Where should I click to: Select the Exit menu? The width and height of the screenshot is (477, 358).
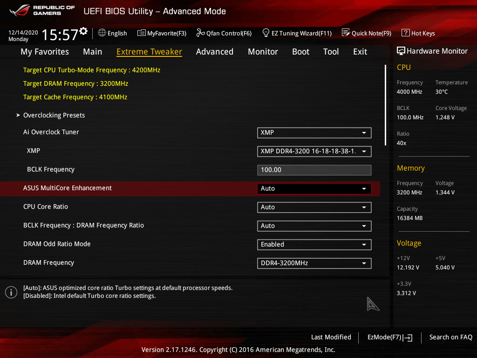(x=360, y=52)
